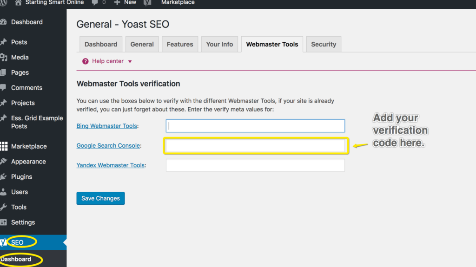Click the Users person icon in sidebar

click(x=3, y=191)
